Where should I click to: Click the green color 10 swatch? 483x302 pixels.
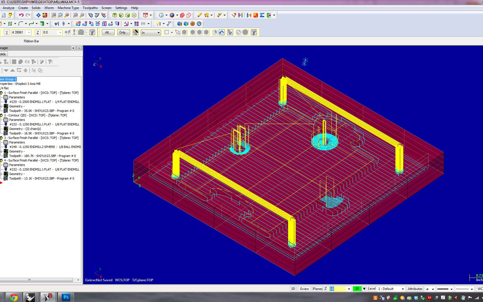[357, 289]
